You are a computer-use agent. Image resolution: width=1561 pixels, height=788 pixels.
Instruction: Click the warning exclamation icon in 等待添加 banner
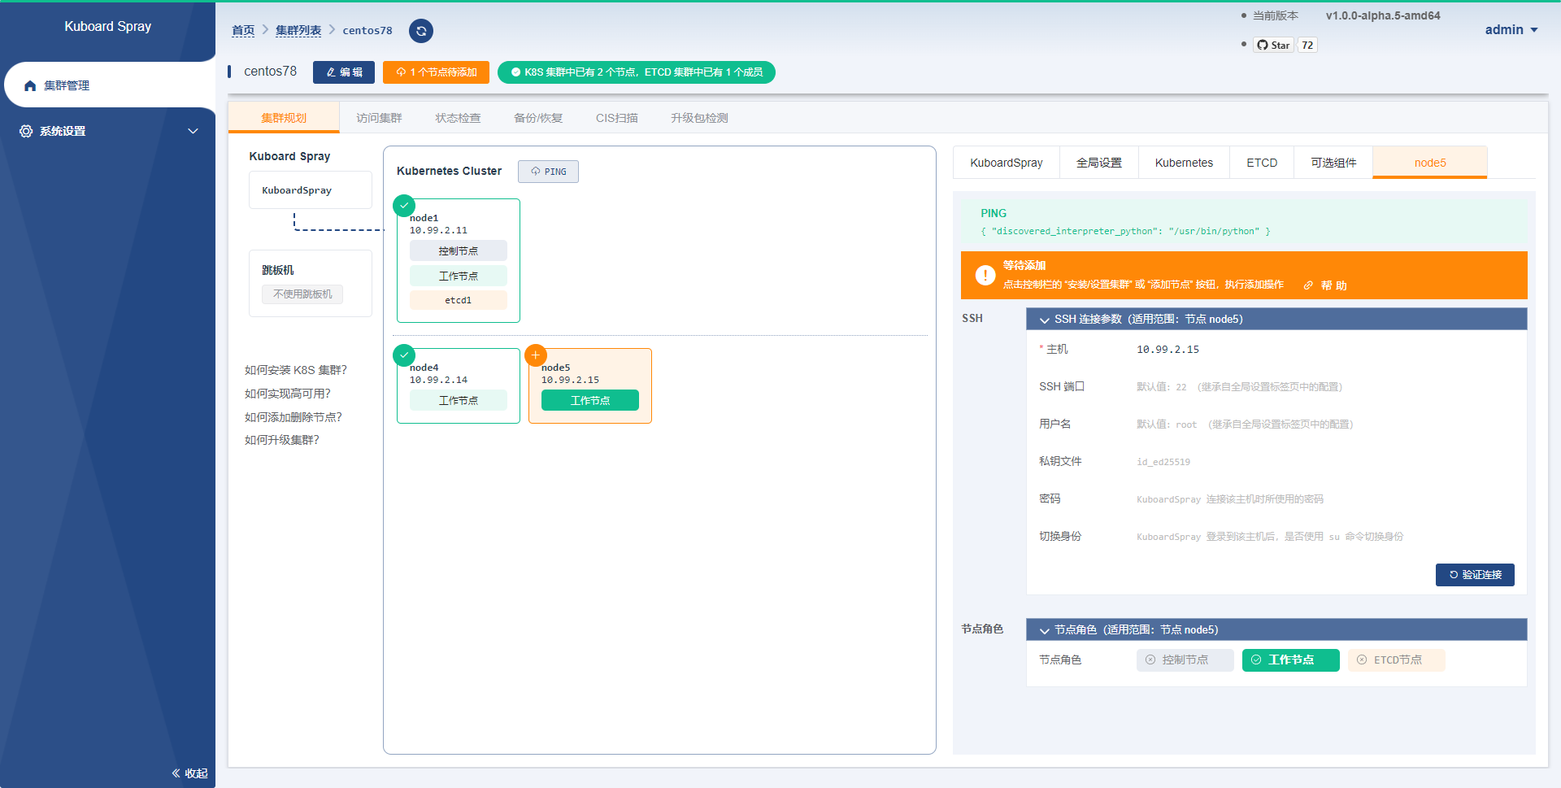click(x=985, y=275)
